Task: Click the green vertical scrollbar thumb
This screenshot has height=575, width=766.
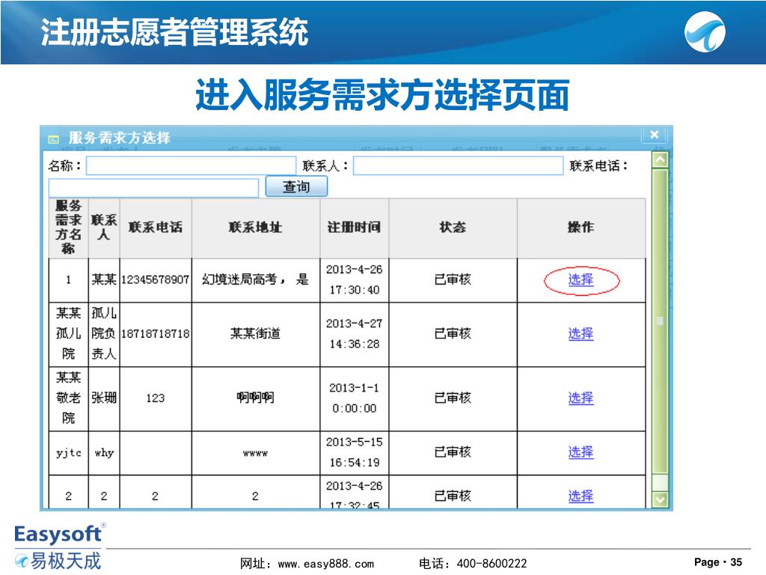Action: point(660,321)
